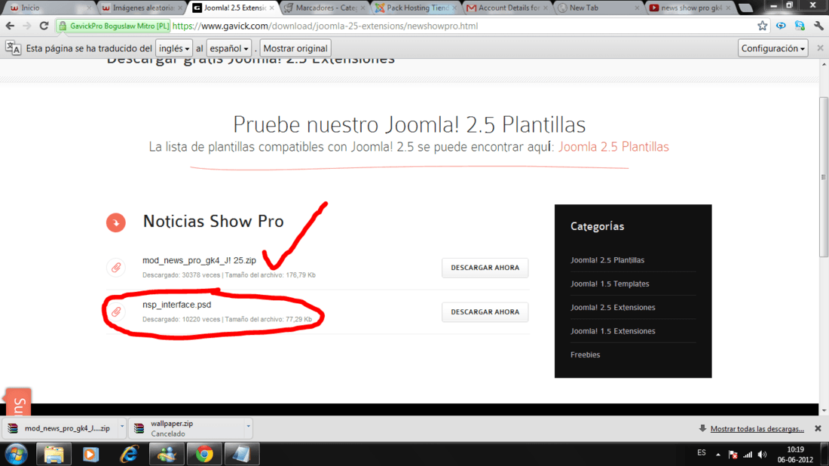The image size is (829, 466).
Task: Click the orange arrow icon beside Noticias Show Pro
Action: (x=116, y=222)
